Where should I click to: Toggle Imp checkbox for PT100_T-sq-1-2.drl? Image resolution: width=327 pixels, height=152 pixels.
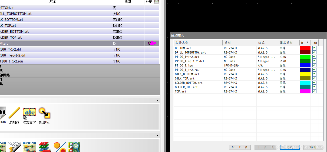click(x=314, y=61)
